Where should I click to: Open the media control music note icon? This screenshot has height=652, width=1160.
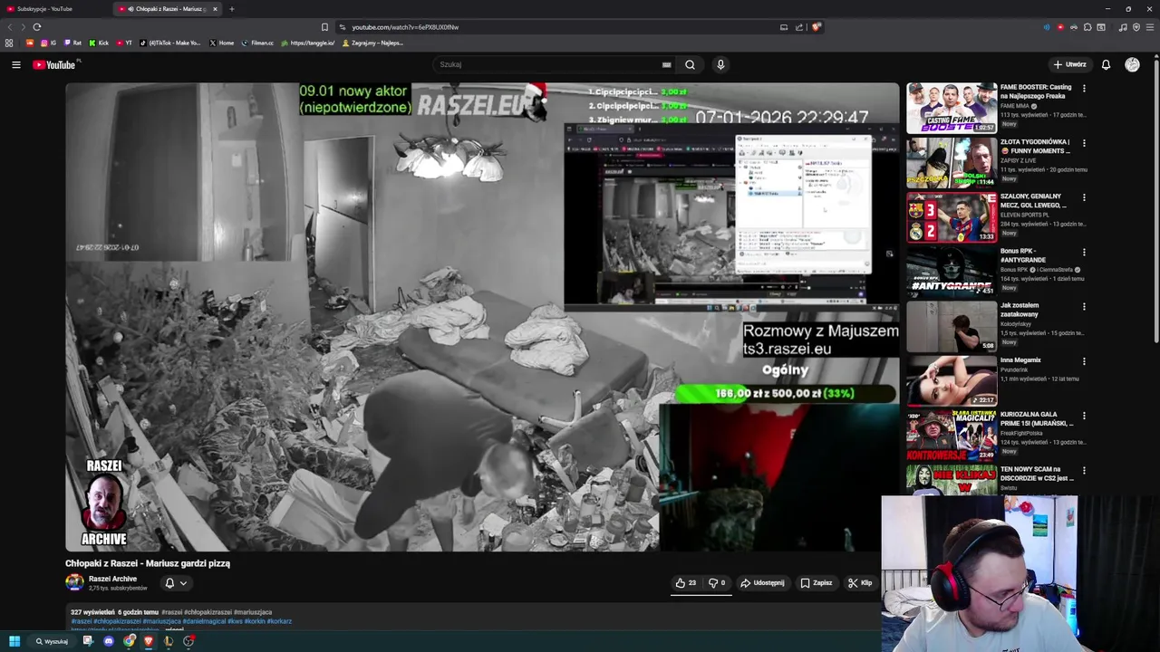pos(1123,27)
